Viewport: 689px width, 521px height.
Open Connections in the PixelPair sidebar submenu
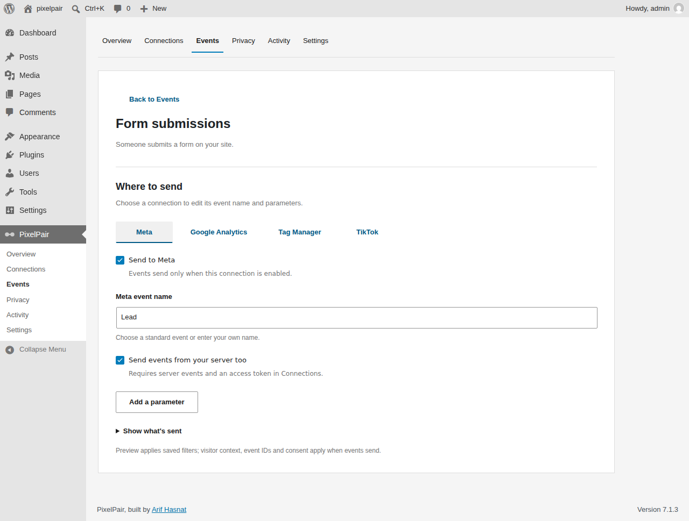26,269
